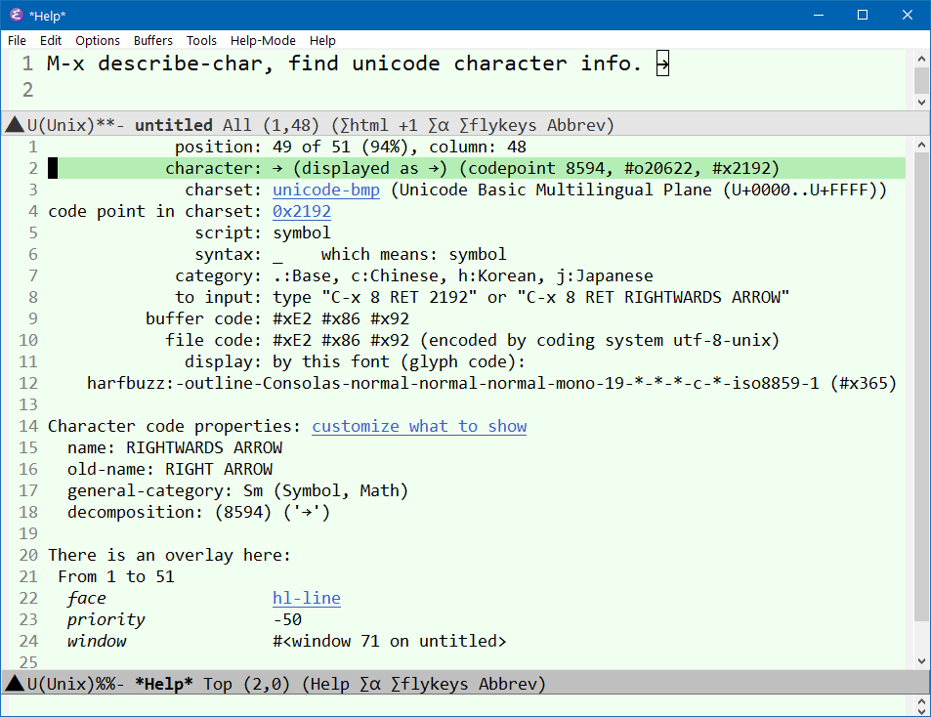Click the scrollbar down arrow of the untitled window
The image size is (931, 717).
(922, 100)
